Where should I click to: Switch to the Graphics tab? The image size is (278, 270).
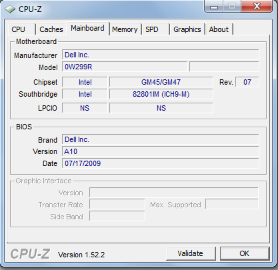[x=187, y=29]
